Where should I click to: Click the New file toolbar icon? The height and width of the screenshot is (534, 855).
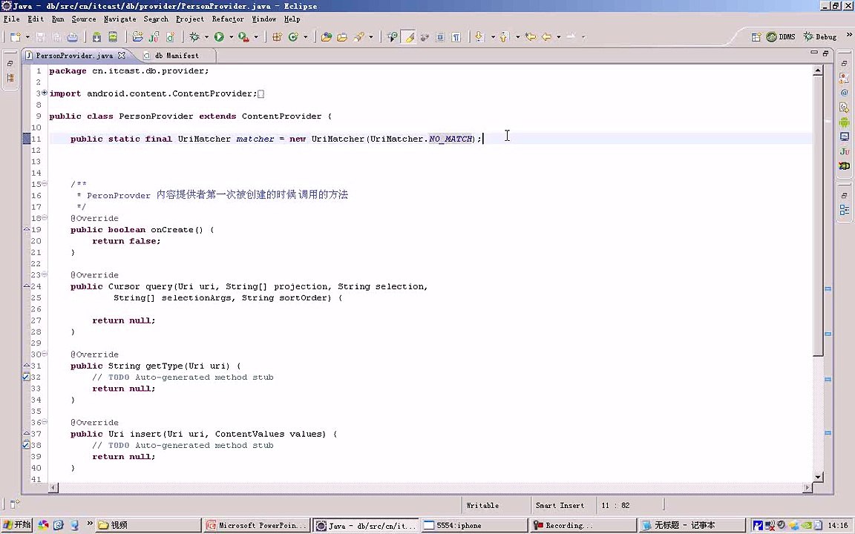[x=16, y=36]
